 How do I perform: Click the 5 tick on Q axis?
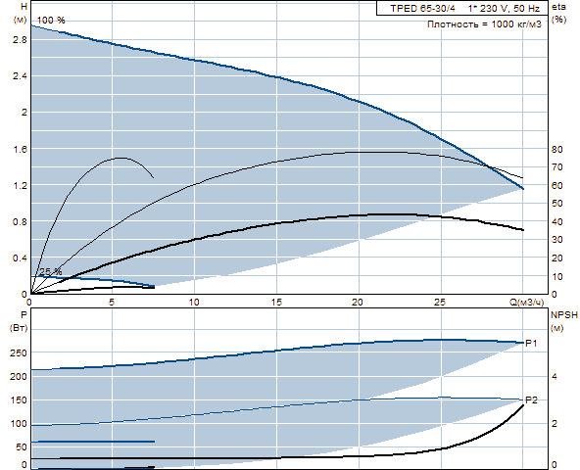(x=112, y=303)
